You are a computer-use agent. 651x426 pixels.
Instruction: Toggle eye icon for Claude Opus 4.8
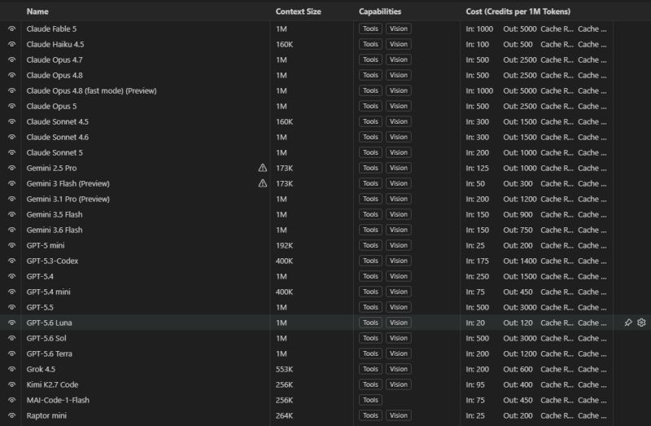tap(11, 75)
